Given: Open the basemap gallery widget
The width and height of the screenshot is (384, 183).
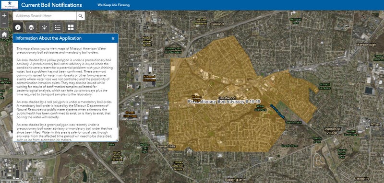Looking at the screenshot, I should [71, 27].
